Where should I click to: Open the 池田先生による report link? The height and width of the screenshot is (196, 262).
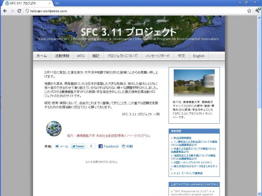pyautogui.click(x=193, y=157)
